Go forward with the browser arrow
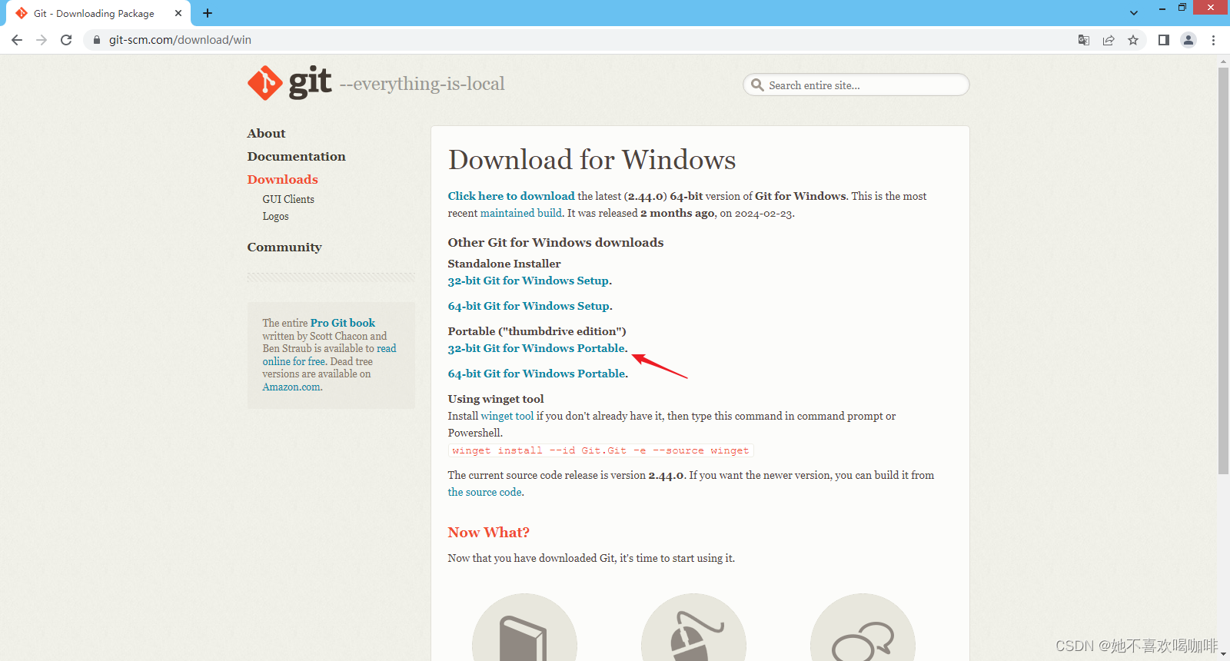Viewport: 1230px width, 661px height. [x=42, y=40]
